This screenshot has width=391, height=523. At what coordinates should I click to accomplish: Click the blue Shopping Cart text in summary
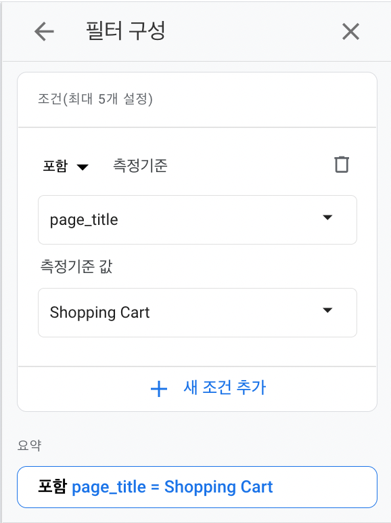pyautogui.click(x=218, y=486)
